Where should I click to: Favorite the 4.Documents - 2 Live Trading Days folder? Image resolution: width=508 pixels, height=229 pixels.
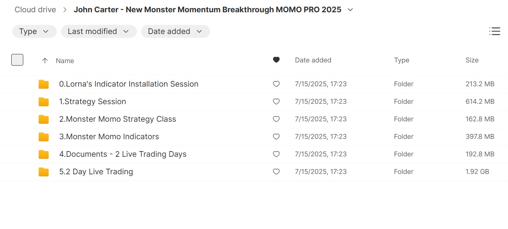pyautogui.click(x=276, y=154)
